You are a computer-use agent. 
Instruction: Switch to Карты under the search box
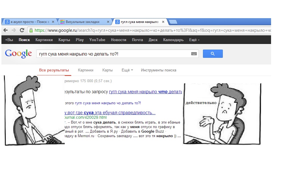click(x=107, y=70)
